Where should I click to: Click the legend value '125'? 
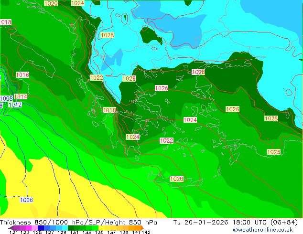coord(37,232)
